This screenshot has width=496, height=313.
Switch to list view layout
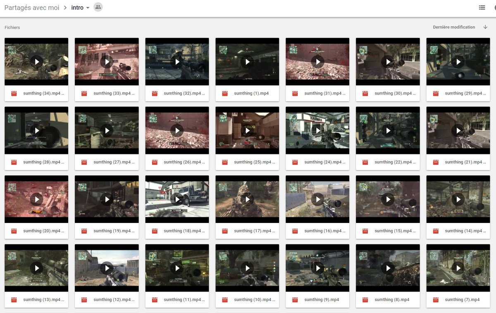482,7
